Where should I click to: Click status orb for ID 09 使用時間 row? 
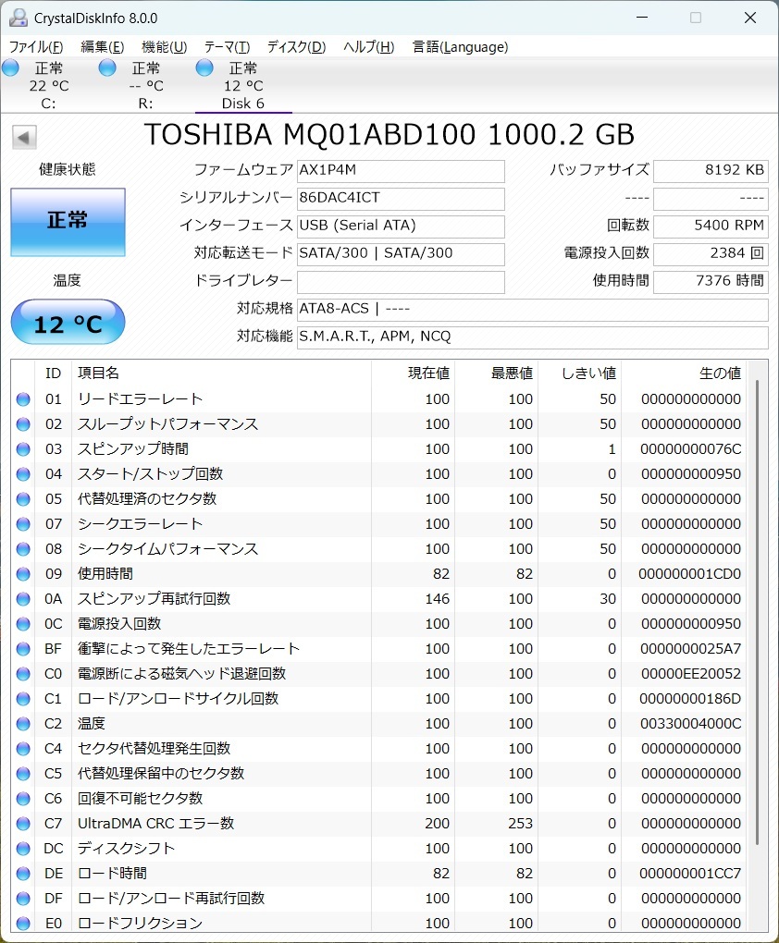pyautogui.click(x=23, y=574)
